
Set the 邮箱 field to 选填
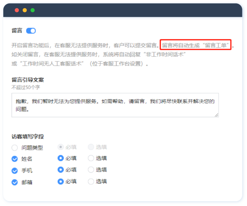click(x=91, y=181)
